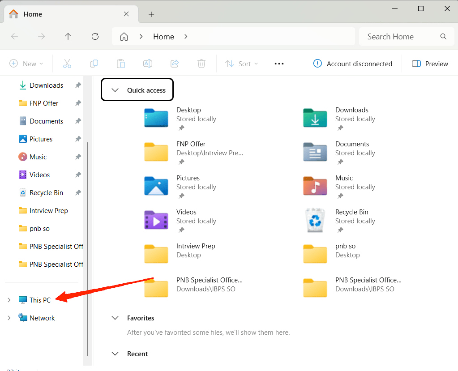
Task: Go back with the left arrow
Action: [15, 37]
